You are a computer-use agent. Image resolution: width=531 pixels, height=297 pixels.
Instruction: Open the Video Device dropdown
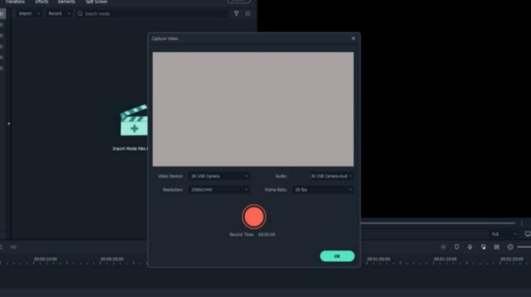(219, 176)
